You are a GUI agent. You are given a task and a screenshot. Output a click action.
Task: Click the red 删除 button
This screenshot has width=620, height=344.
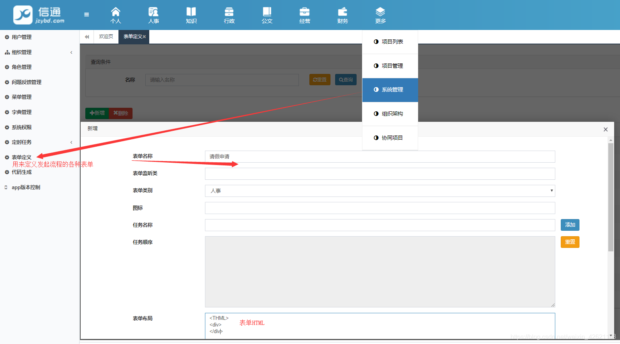pos(121,113)
